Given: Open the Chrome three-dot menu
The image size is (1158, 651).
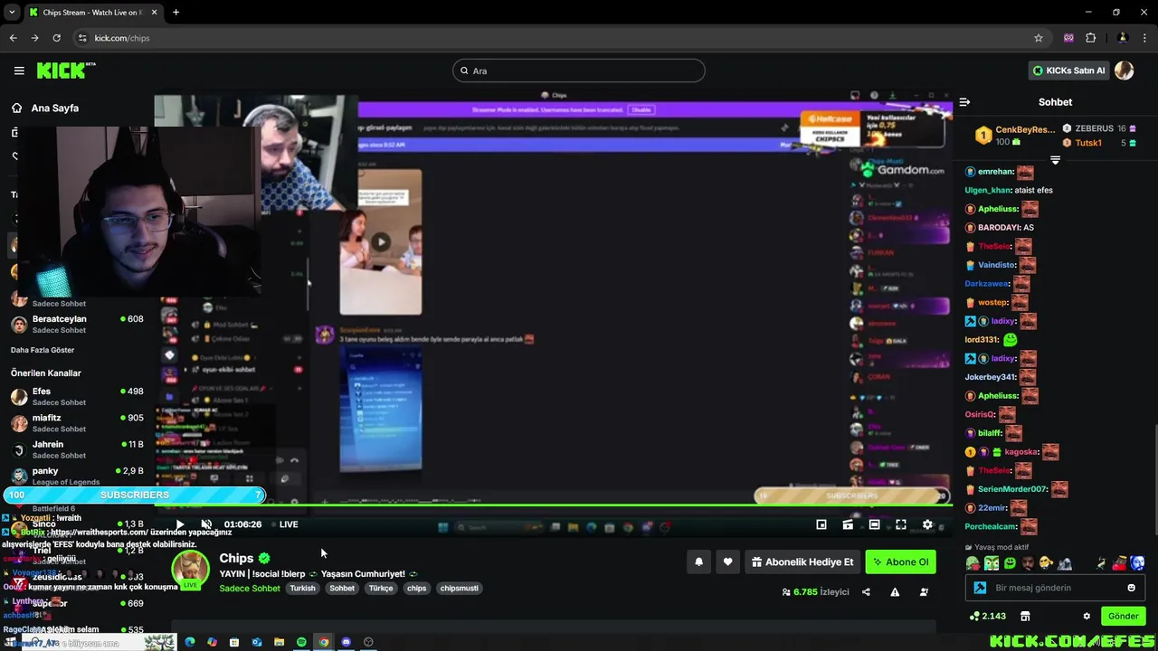Looking at the screenshot, I should click(x=1145, y=38).
